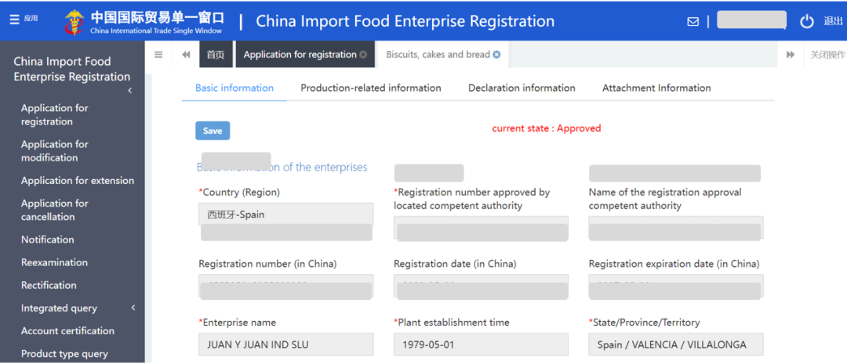Click the Plant establishment time field
Viewport: 847px width, 364px height.
481,344
